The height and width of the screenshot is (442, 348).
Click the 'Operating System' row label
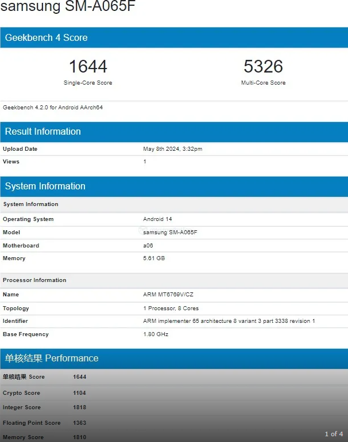click(28, 219)
